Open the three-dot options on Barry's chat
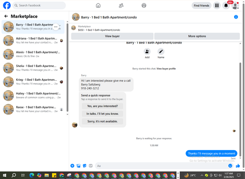The image size is (245, 179). point(56,27)
